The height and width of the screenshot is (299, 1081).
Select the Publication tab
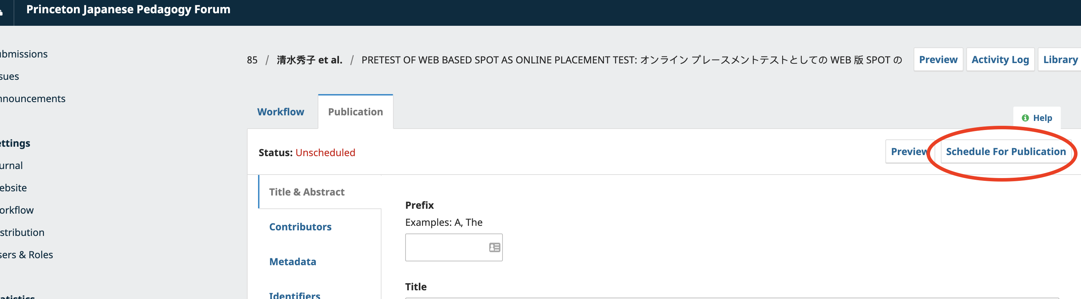point(355,112)
